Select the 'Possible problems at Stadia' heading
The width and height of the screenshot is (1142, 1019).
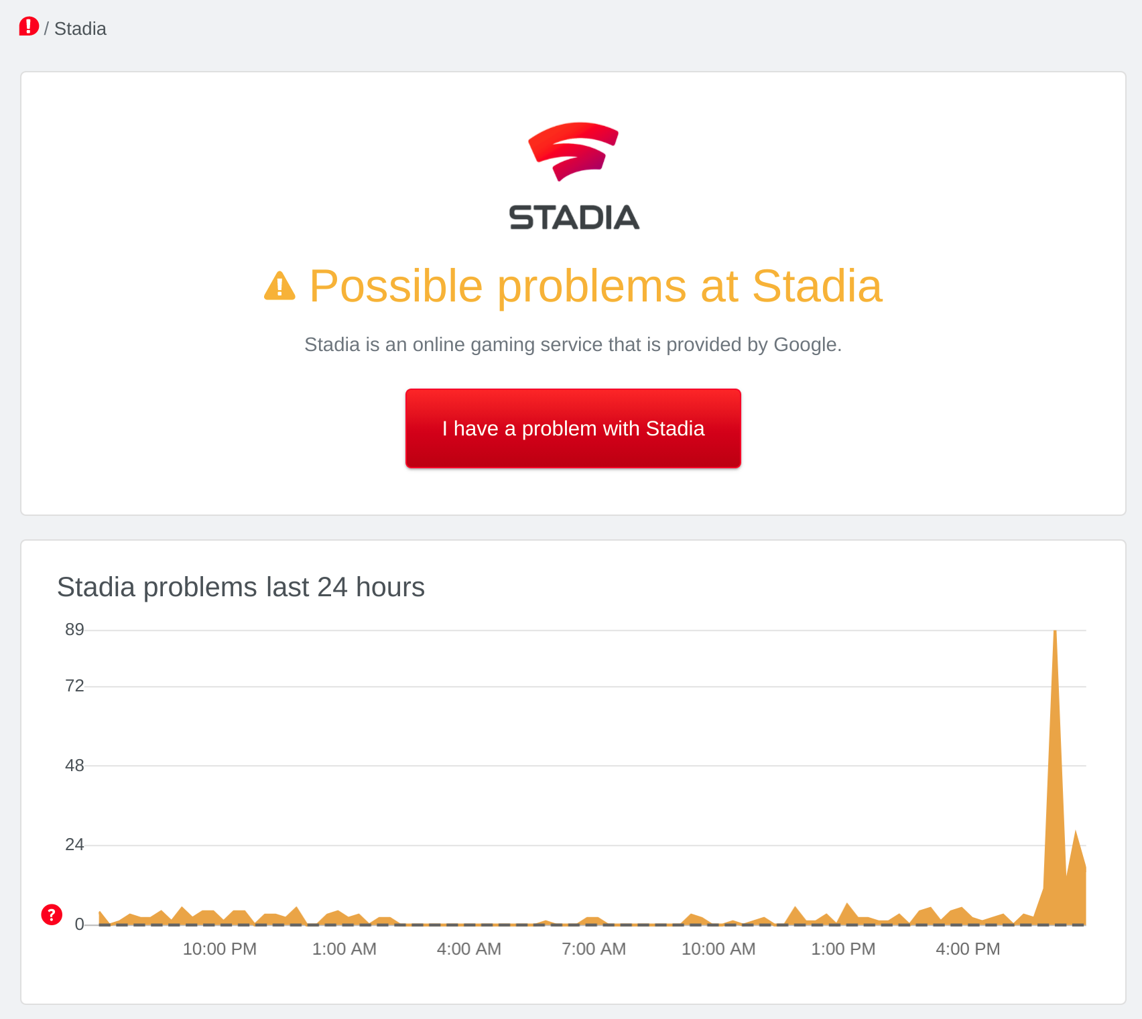[595, 286]
